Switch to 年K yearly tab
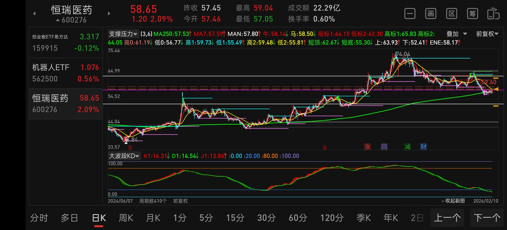 (391, 218)
